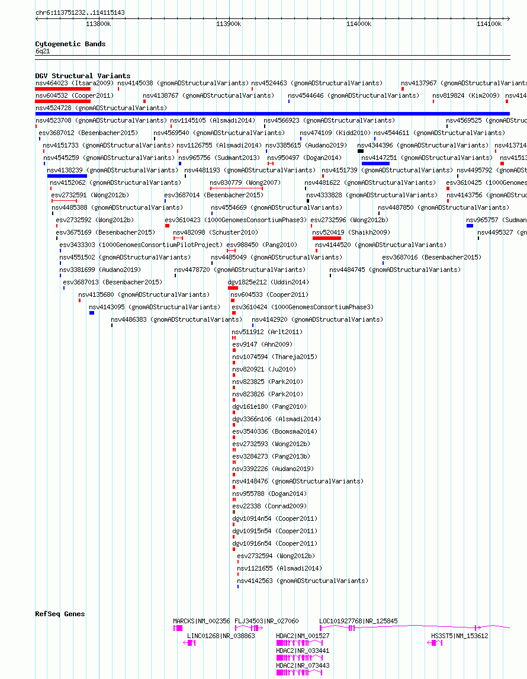Open nsv3381699 (Audano2019) variant
Image resolution: width=527 pixels, height=679 pixels.
100,270
